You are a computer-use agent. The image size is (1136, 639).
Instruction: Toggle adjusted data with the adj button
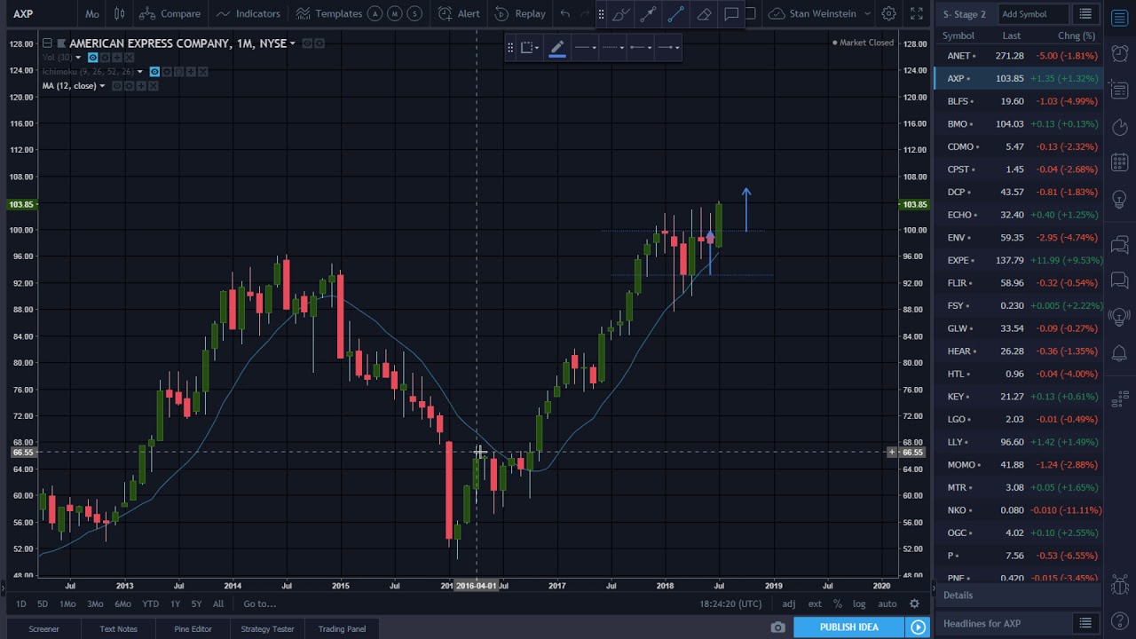point(789,603)
